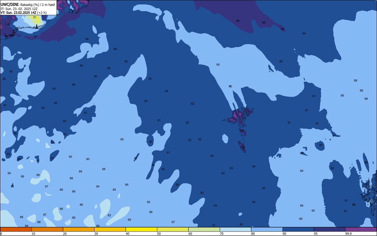Image resolution: width=377 pixels, height=236 pixels.
Task: Click the yellow-green 50–60 legend swatch
Action: 173,229
